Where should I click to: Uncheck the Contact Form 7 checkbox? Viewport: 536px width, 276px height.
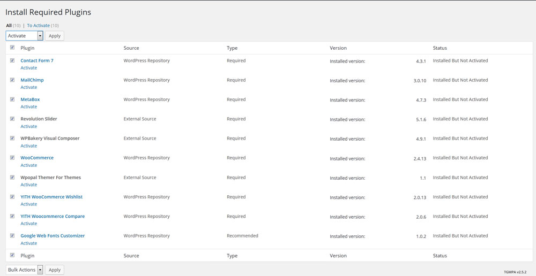pos(12,60)
